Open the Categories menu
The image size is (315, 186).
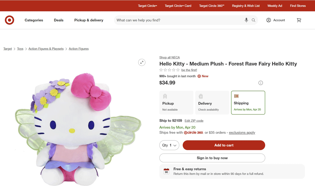coord(34,20)
